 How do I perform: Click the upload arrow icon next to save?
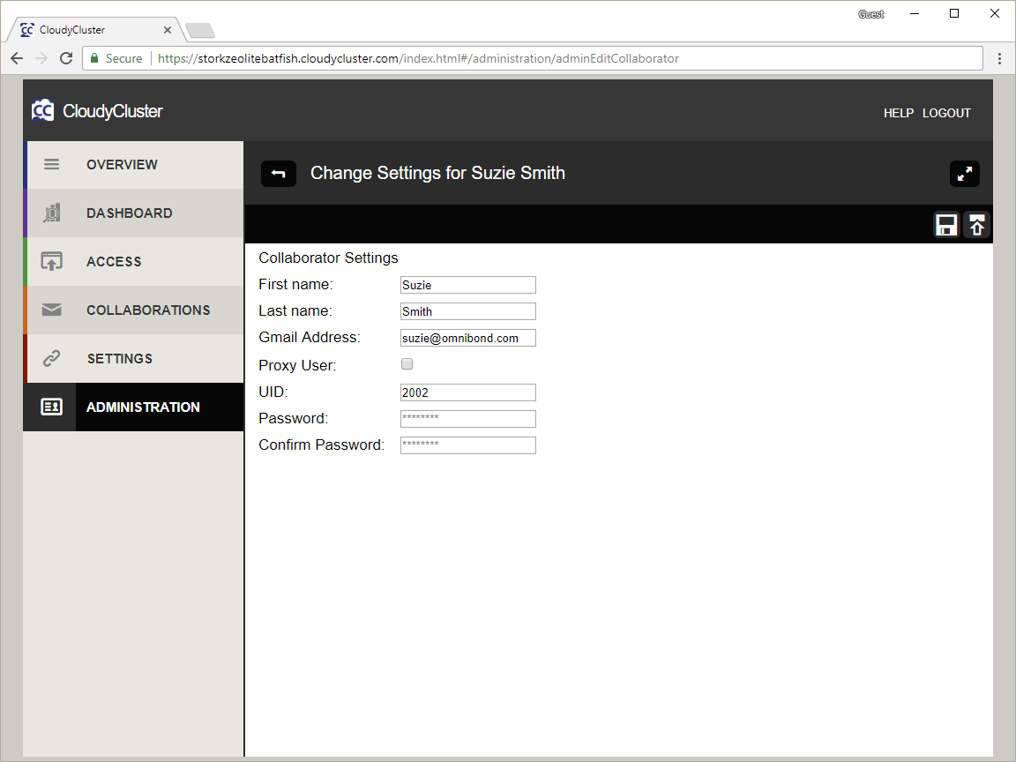(976, 226)
